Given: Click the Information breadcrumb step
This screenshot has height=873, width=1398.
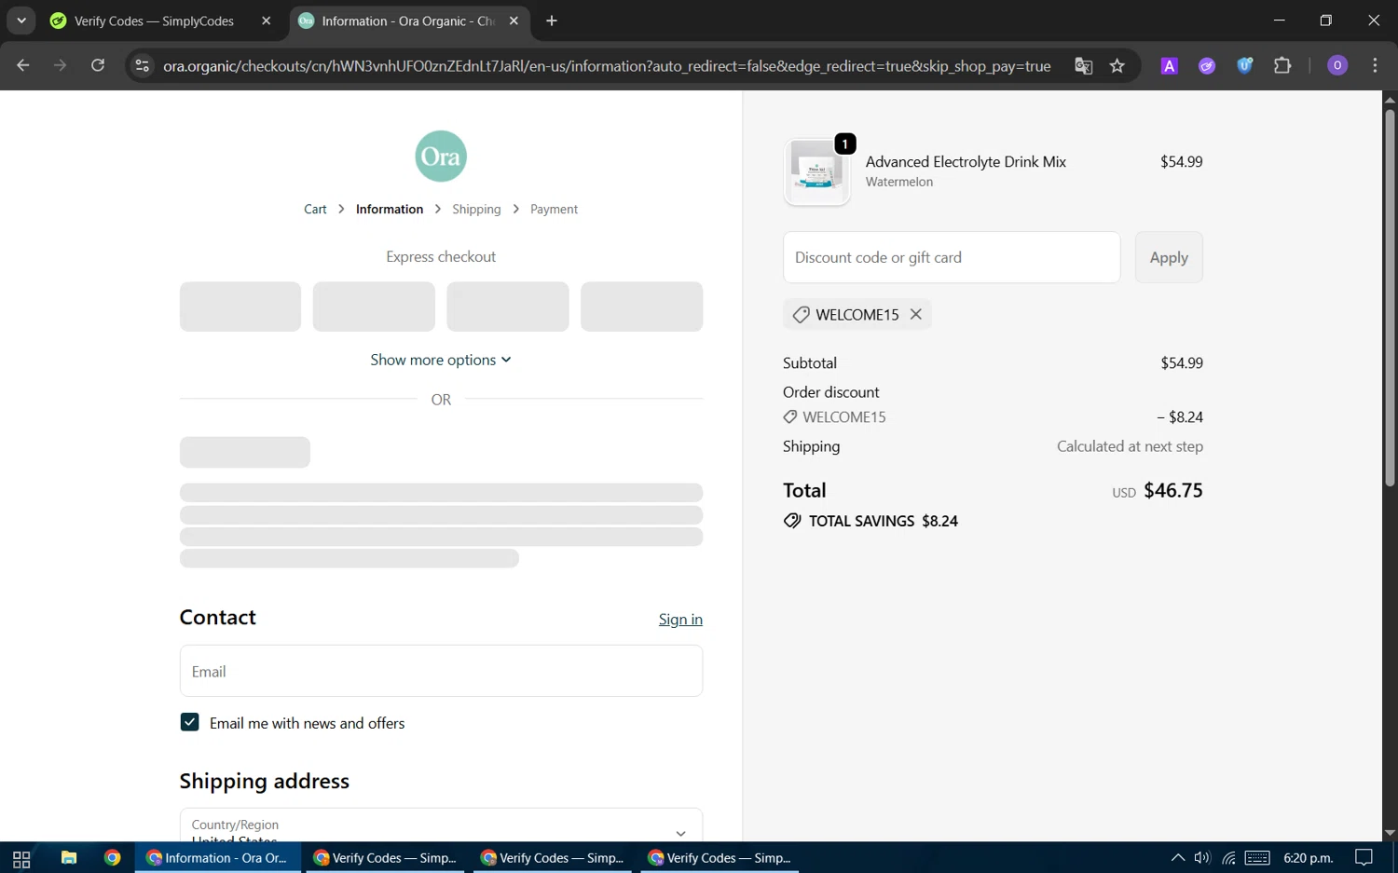Looking at the screenshot, I should pos(390,210).
